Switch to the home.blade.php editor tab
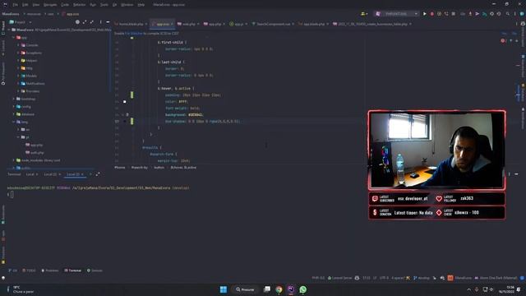Image resolution: width=526 pixels, height=296 pixels. click(131, 24)
